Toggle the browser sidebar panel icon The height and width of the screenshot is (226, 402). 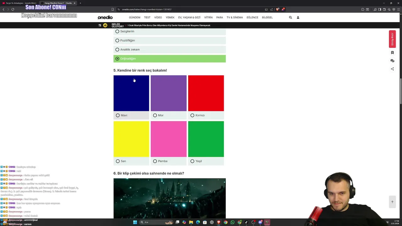point(380,9)
